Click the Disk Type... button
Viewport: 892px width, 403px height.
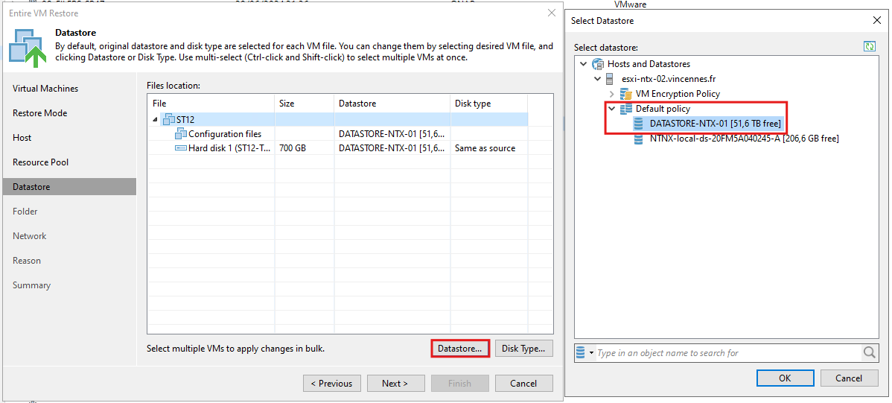click(524, 349)
